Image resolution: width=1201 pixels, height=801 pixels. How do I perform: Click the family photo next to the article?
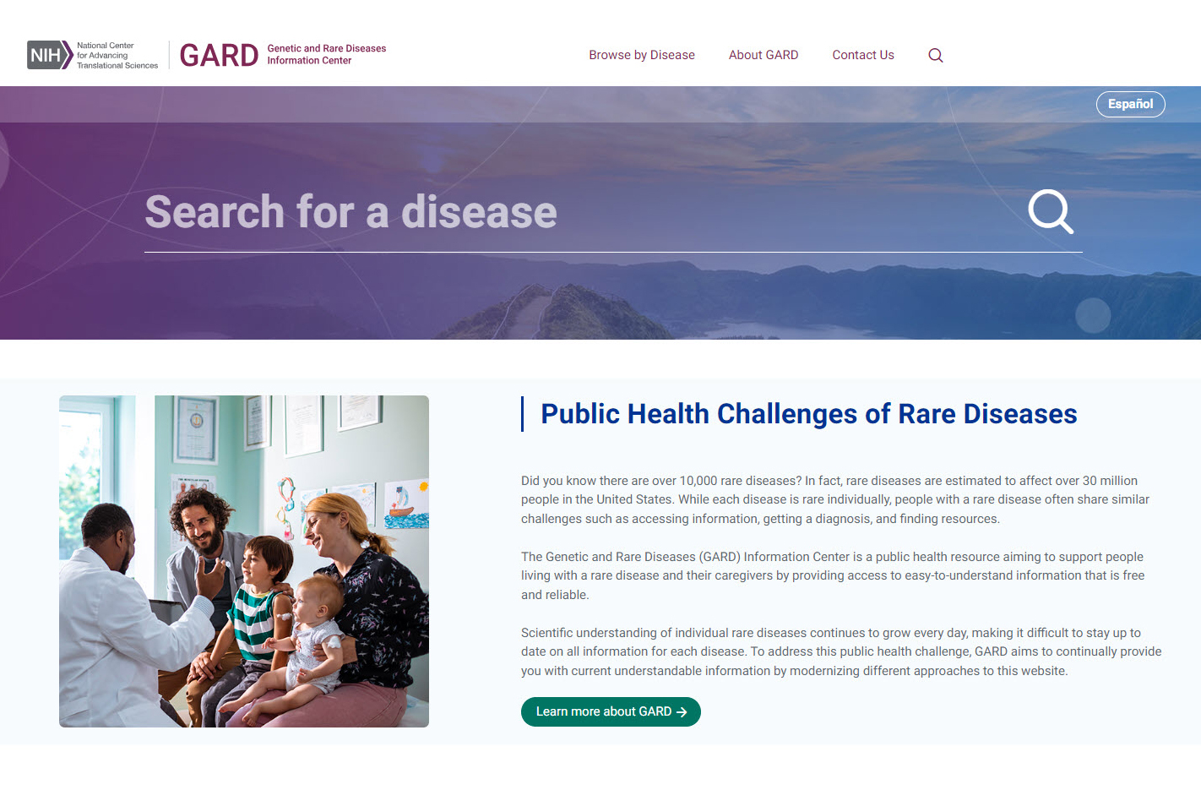[x=243, y=560]
